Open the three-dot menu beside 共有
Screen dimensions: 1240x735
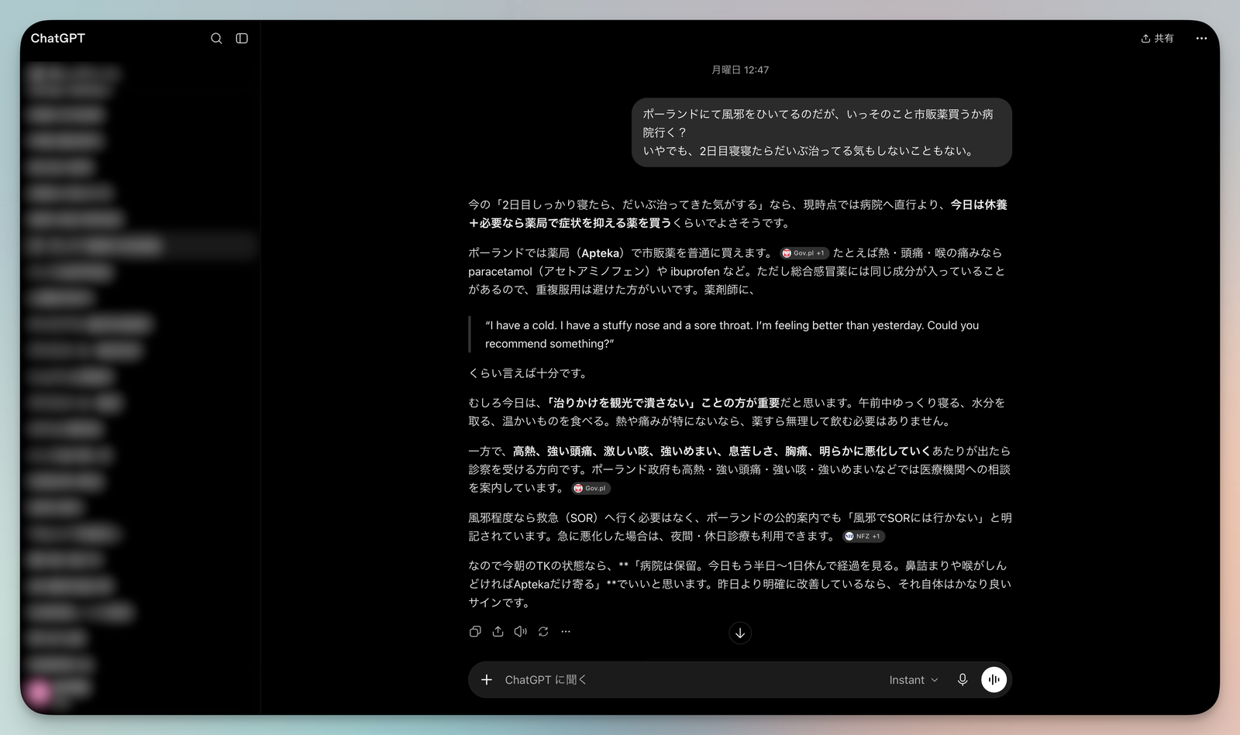point(1201,38)
